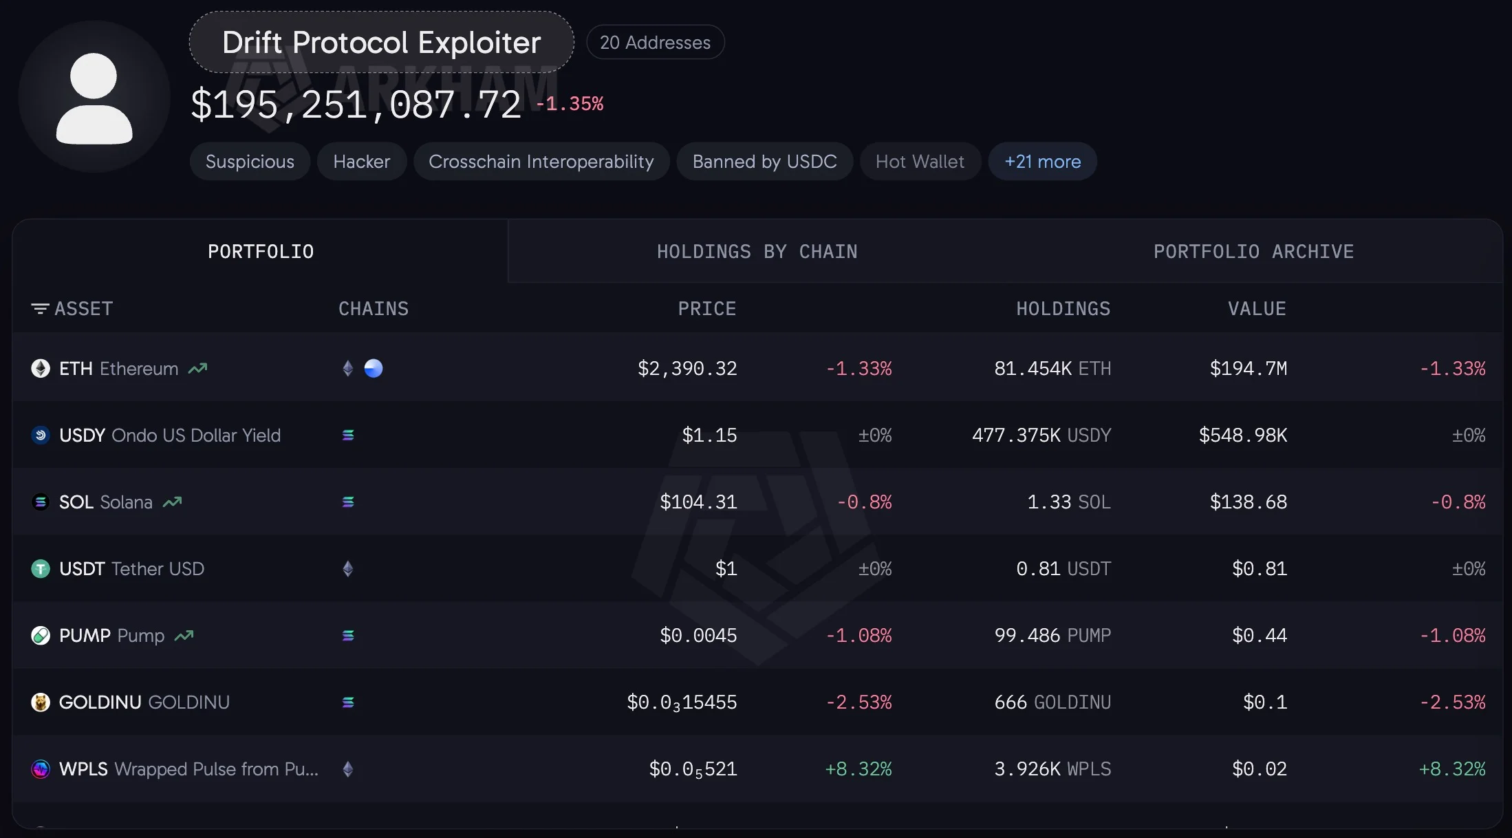Expand the +21 more tags button
Screen dimensions: 1512x838
[x=1042, y=162]
